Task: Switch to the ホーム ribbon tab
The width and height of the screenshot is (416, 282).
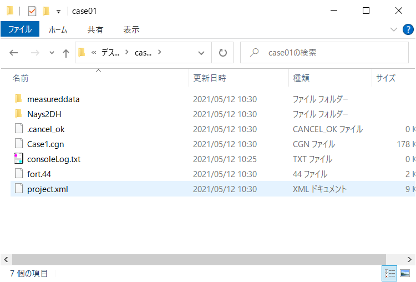Action: tap(58, 29)
